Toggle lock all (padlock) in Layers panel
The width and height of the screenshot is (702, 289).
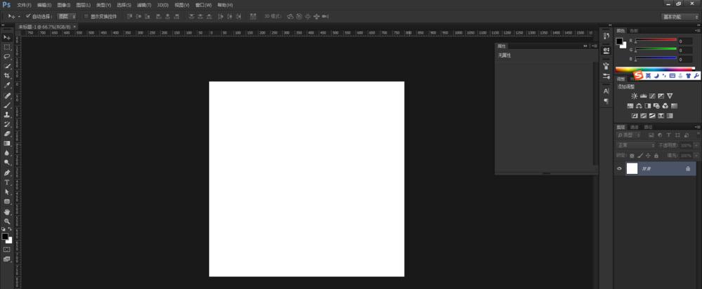tap(656, 156)
